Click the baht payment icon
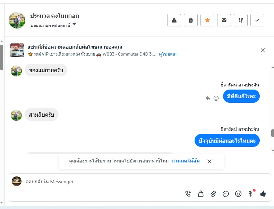Image resolution: width=274 pixels, height=209 pixels. coord(250,194)
